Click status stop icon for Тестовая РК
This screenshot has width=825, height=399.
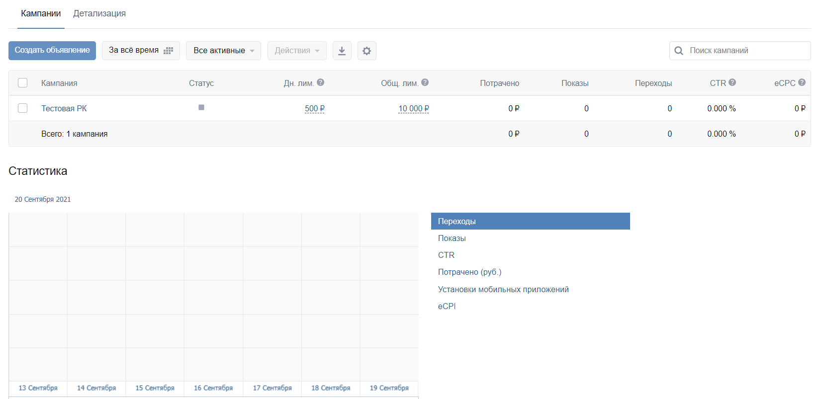click(x=201, y=107)
